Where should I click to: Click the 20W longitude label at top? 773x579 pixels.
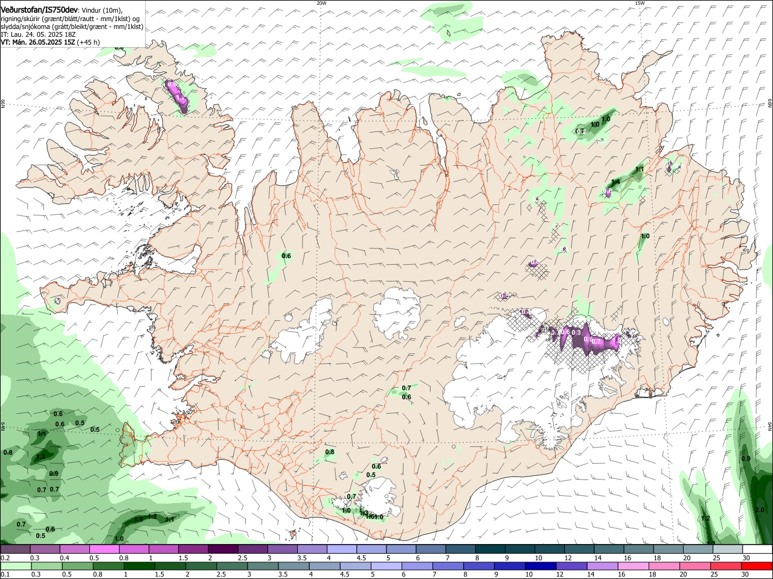pyautogui.click(x=321, y=3)
